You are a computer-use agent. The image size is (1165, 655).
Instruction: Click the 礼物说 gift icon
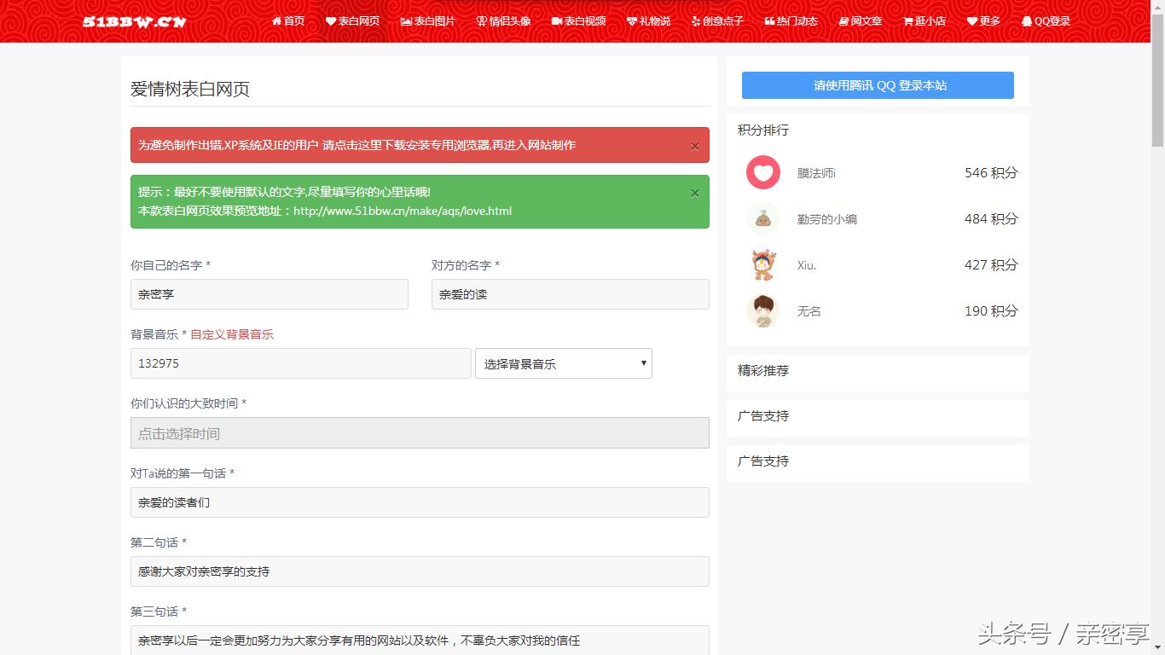(x=631, y=20)
